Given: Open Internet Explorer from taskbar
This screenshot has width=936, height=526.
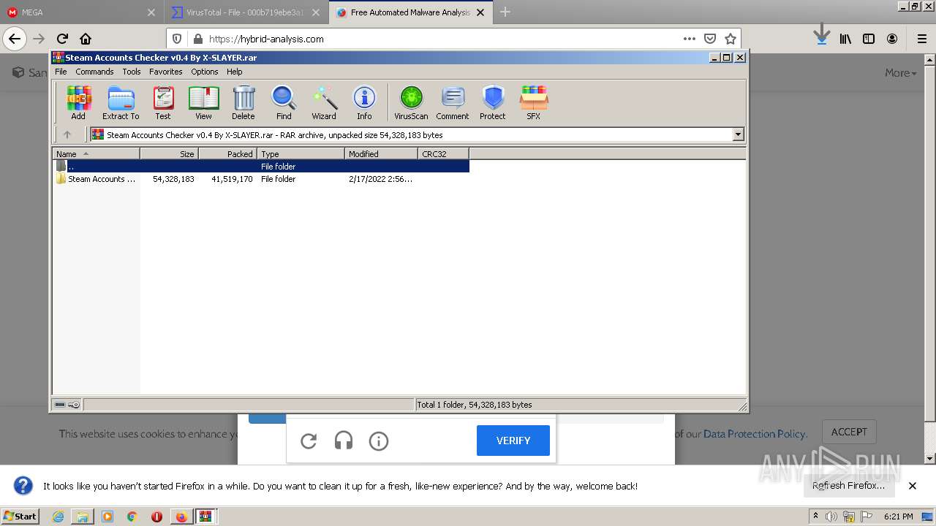Looking at the screenshot, I should coord(58,517).
